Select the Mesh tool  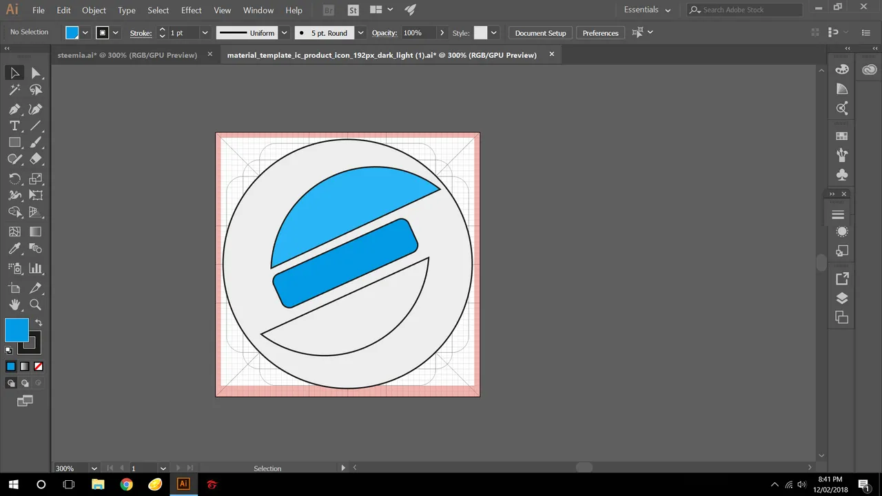pyautogui.click(x=14, y=231)
